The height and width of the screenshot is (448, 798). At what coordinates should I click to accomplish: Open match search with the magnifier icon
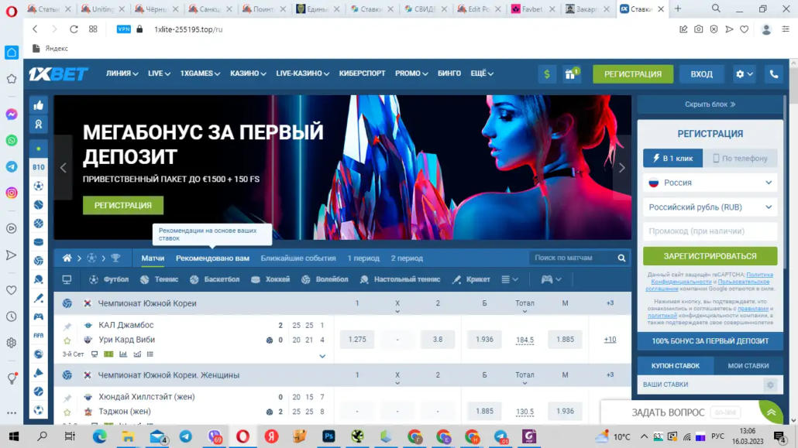tap(621, 258)
